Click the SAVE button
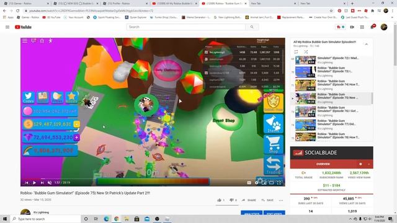This screenshot has width=397, height=223. coord(267,200)
